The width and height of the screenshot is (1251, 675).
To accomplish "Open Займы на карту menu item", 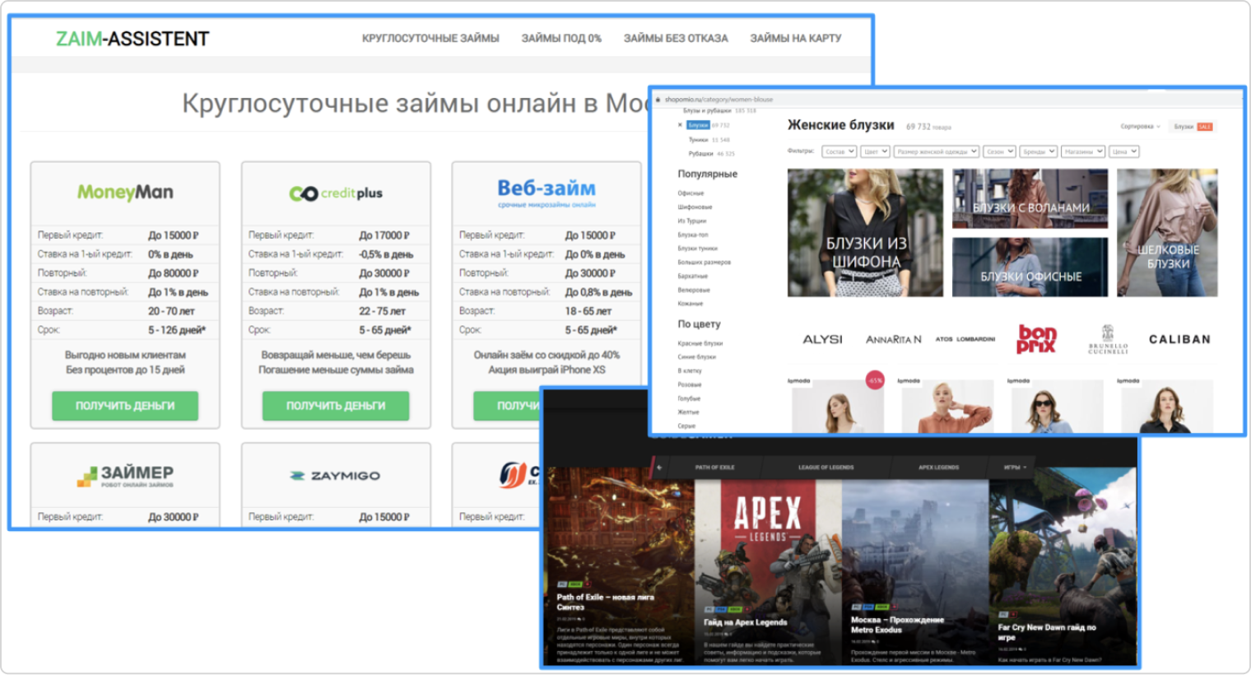I will [x=796, y=38].
